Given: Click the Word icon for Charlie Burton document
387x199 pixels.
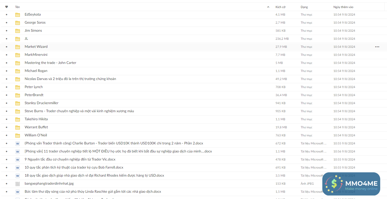Looking at the screenshot, I should click(x=18, y=144).
